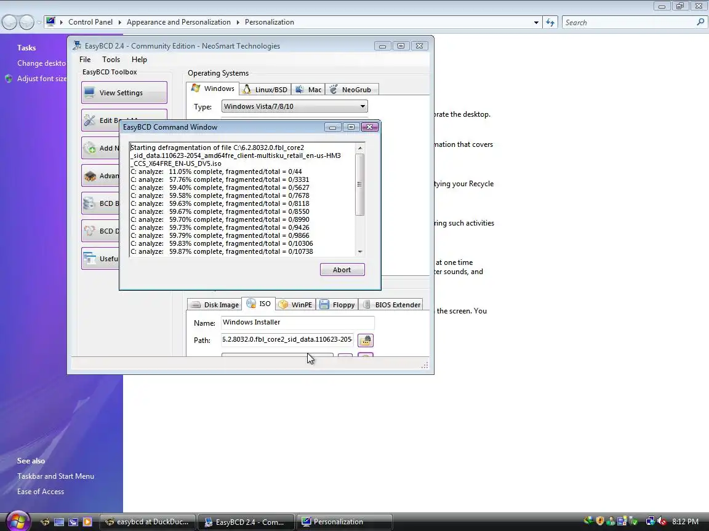The width and height of the screenshot is (709, 531).
Task: Click the Add New Entry plus icon
Action: point(89,148)
